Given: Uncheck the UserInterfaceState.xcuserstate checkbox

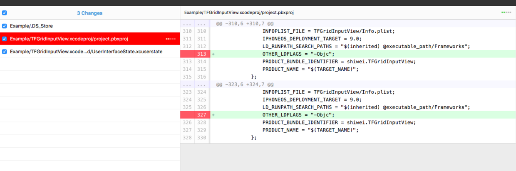Looking at the screenshot, I should coord(4,52).
